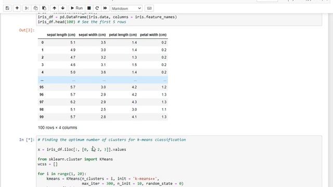Click the iris_df.head(100) code line
Viewport: 333px width, 187px height.
pos(82,22)
